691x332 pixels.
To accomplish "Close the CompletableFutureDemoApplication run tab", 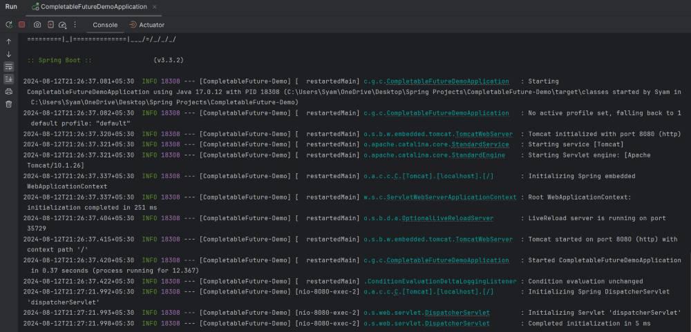I will tap(154, 7).
